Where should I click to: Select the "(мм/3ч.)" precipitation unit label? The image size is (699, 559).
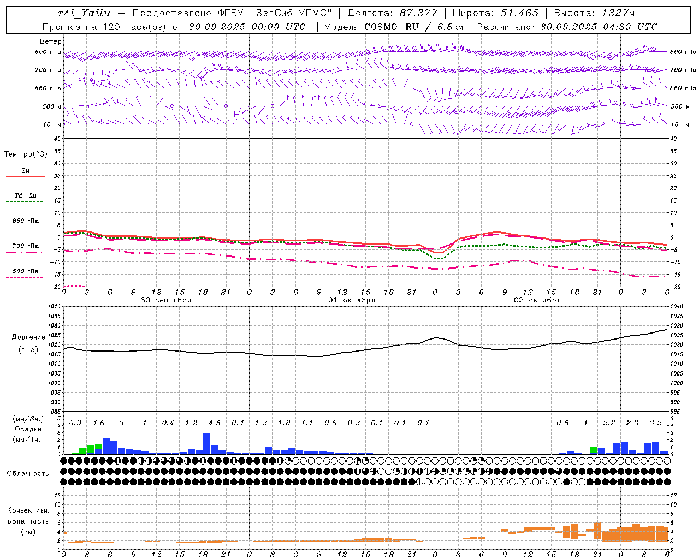28,419
